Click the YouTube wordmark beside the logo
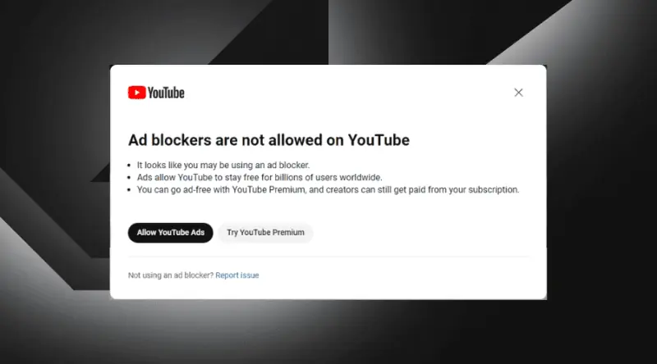 [166, 93]
